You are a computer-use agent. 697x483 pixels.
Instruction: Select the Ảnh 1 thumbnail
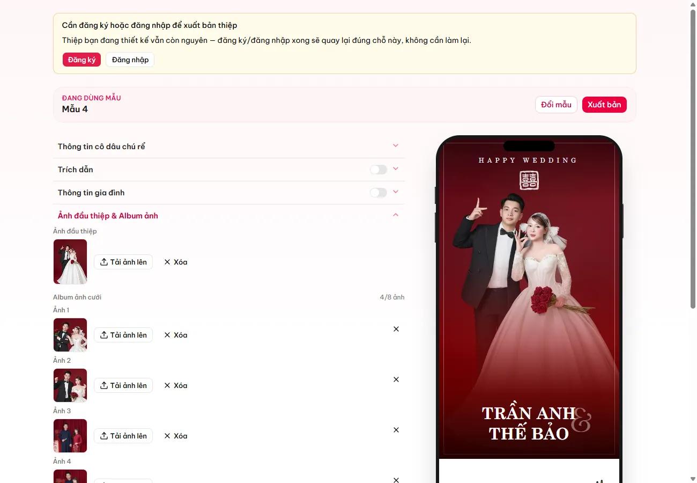[x=70, y=335]
